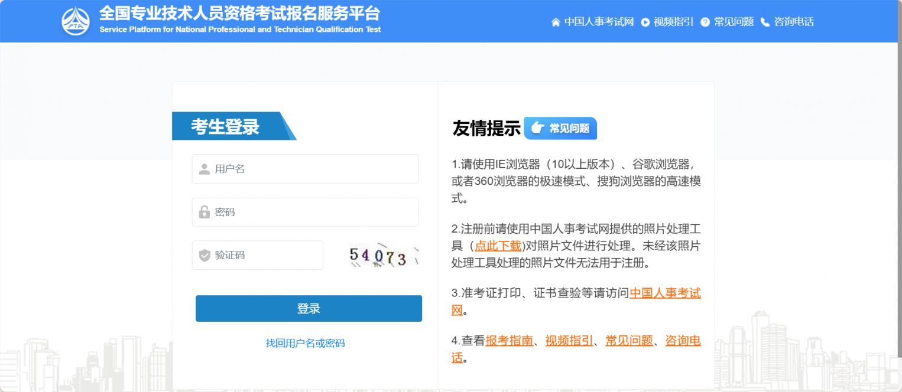Click the 友情提示 heading
This screenshot has width=902, height=392.
[486, 128]
